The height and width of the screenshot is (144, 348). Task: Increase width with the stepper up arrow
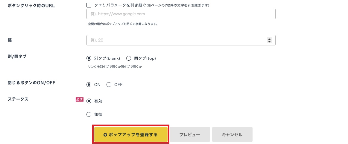tap(269, 39)
